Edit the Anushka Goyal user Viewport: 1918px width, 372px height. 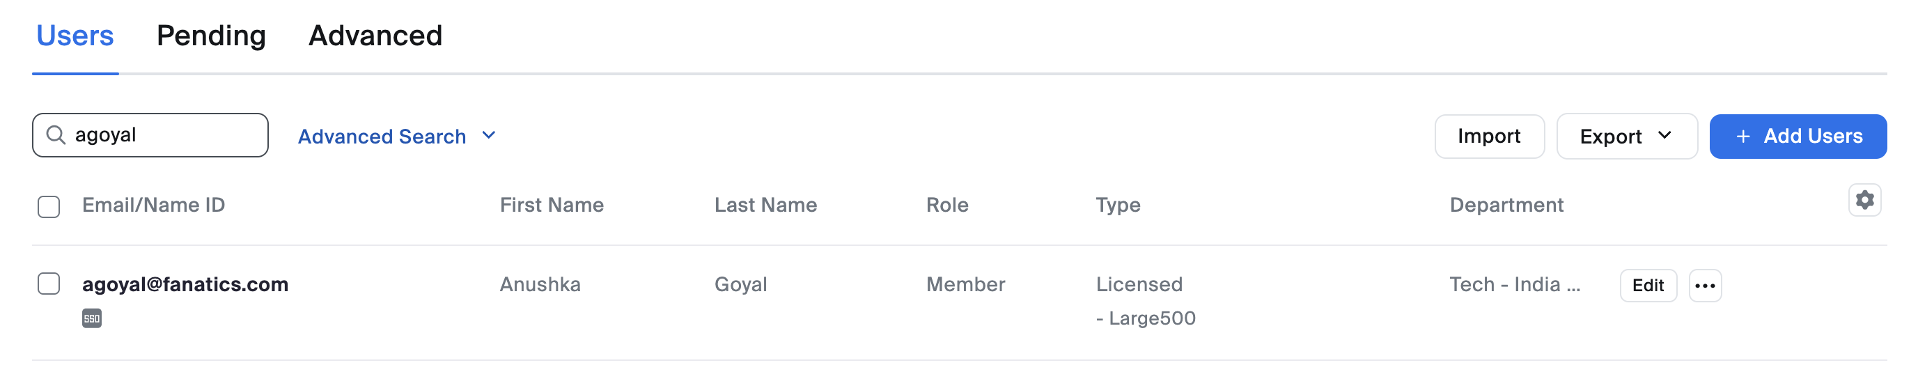click(x=1647, y=286)
